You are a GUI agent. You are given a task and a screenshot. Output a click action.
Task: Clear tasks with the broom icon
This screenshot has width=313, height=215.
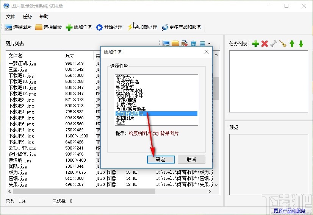(x=283, y=44)
